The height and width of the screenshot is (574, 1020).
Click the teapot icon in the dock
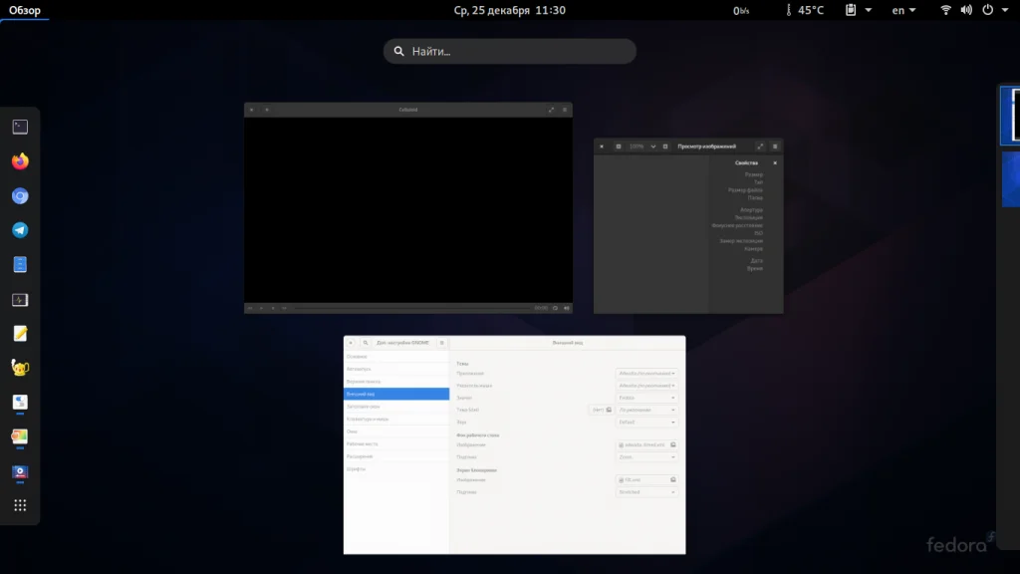click(20, 368)
